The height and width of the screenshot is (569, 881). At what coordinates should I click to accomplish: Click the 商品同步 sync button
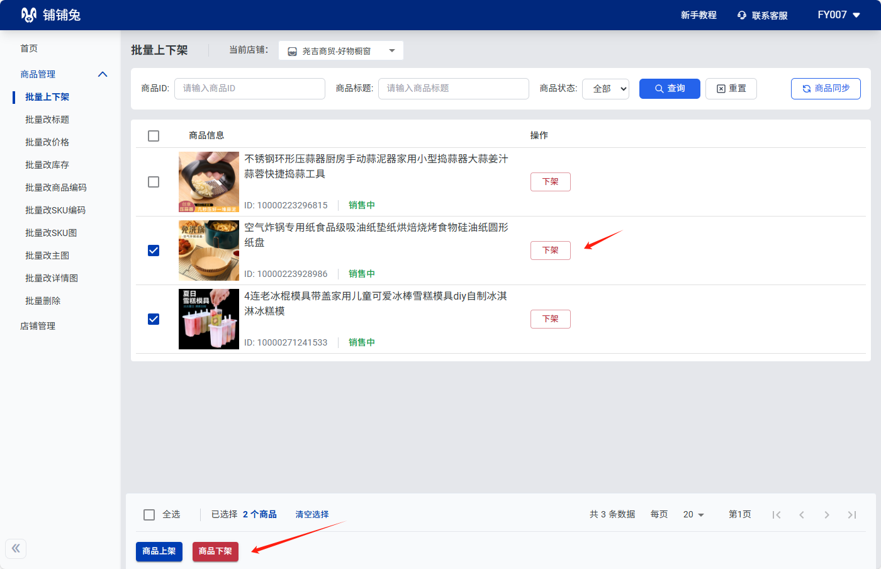click(826, 89)
